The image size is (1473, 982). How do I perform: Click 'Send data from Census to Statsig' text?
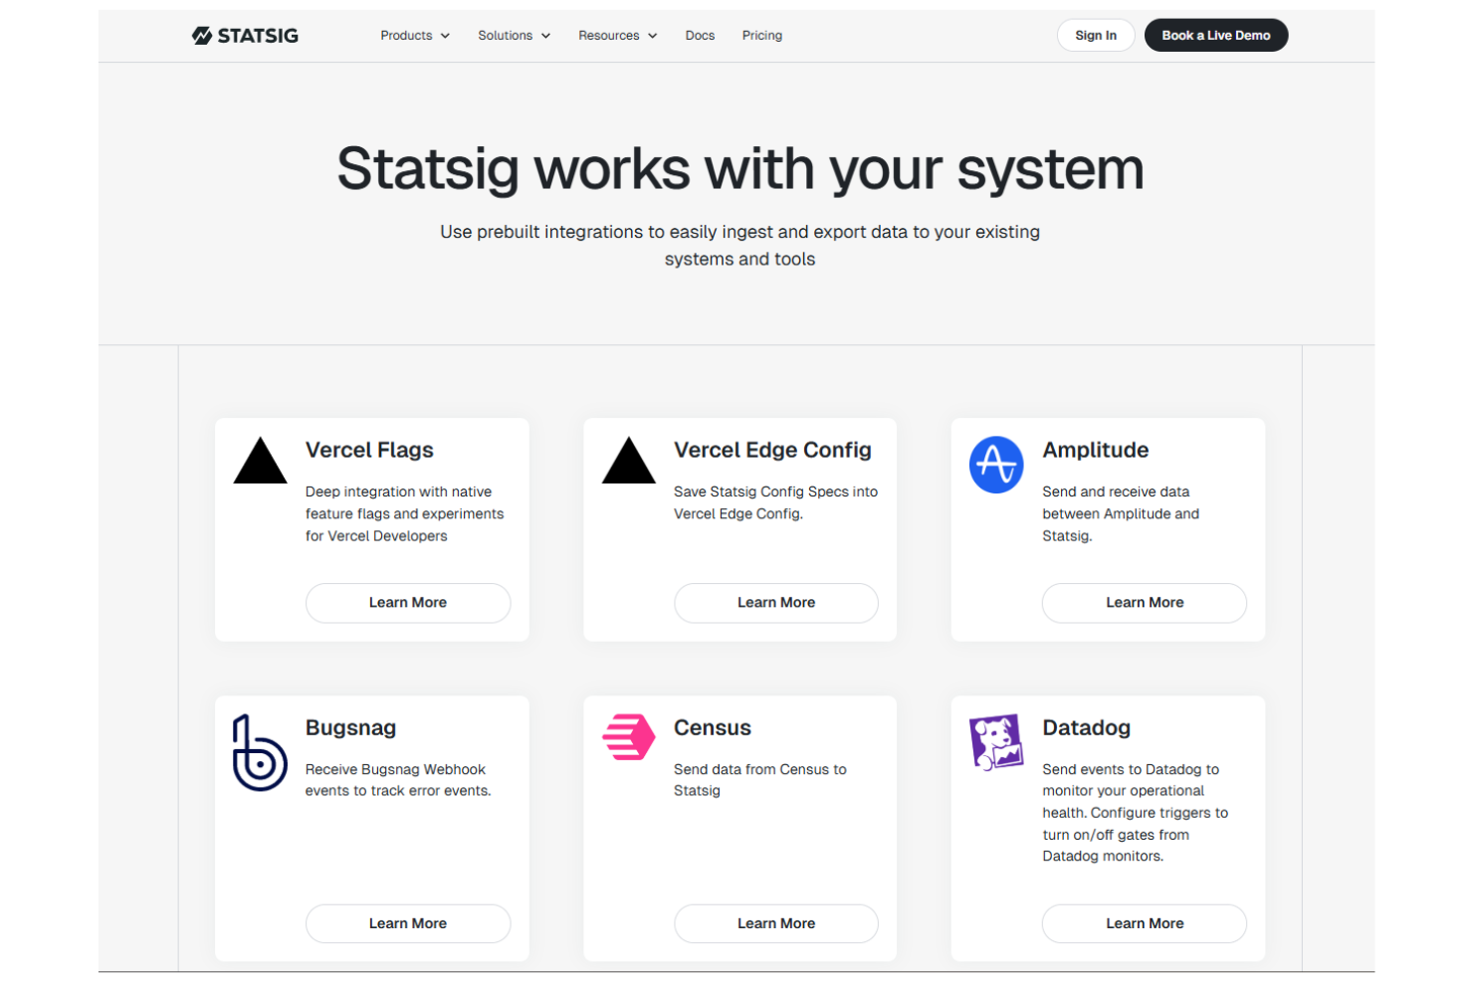tap(760, 780)
